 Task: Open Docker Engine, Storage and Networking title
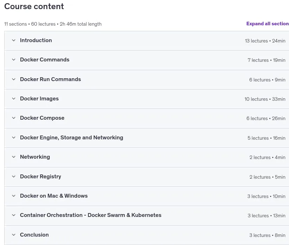point(71,138)
